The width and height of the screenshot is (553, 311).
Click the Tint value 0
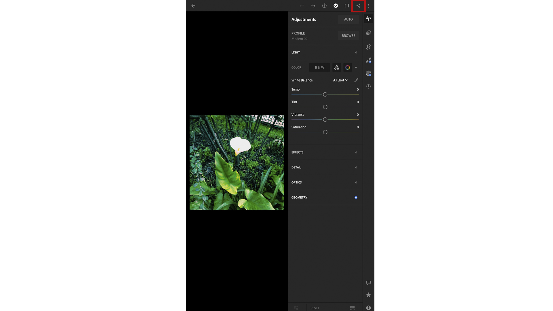click(358, 102)
